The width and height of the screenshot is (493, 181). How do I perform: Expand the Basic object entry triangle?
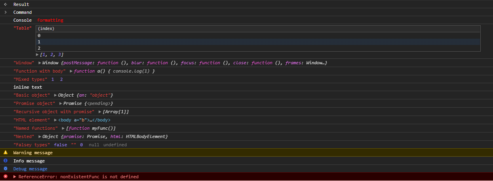point(56,95)
